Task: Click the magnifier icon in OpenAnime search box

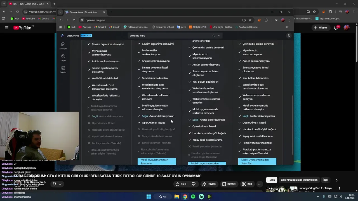Action: pyautogui.click(x=213, y=35)
